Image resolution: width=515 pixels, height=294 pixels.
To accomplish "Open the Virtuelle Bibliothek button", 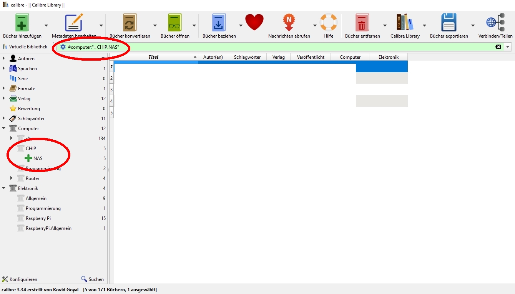I will [25, 47].
